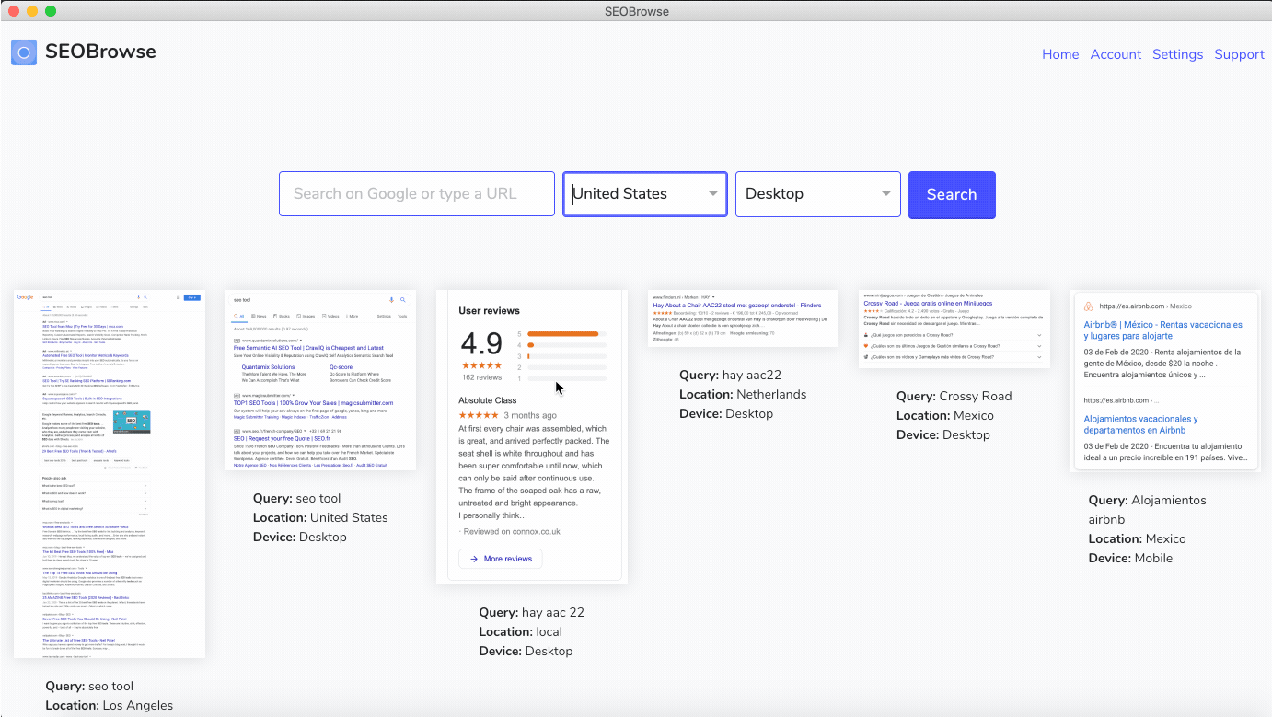Click the Location: Los Angeles label
The image size is (1272, 717).
109,705
